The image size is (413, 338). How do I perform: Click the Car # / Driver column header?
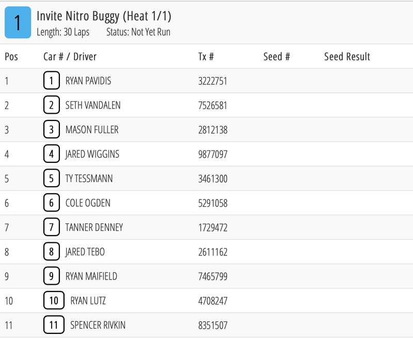point(70,57)
